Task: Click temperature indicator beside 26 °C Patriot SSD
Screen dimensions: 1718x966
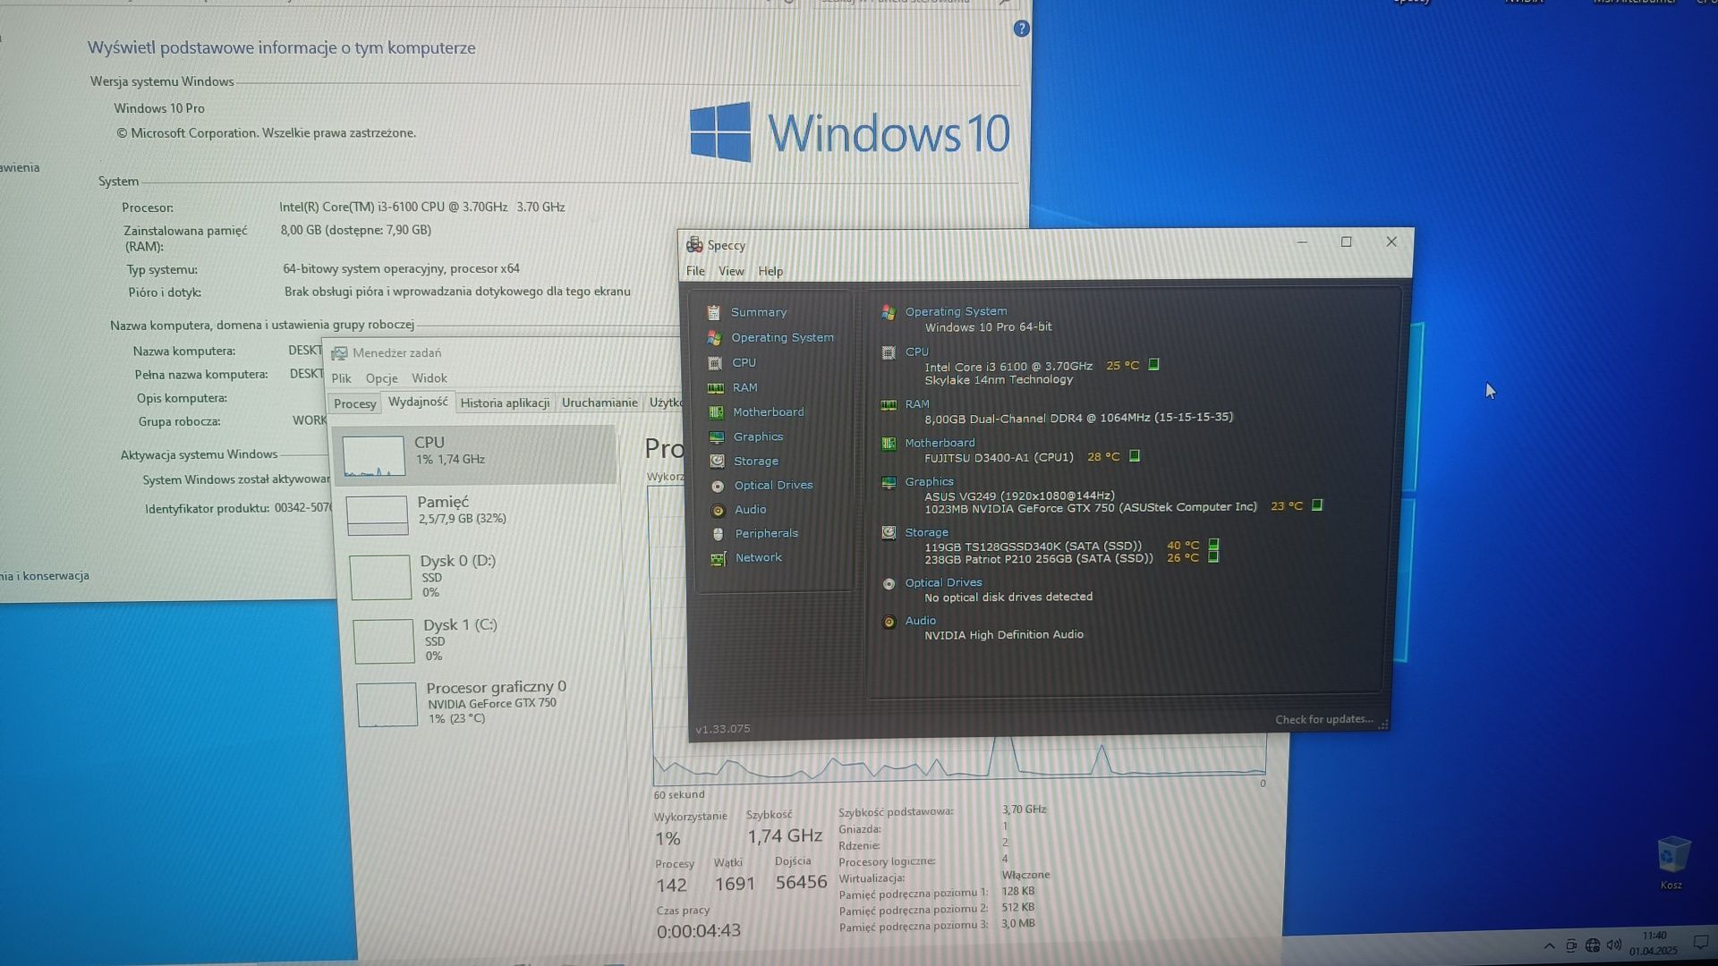Action: [1213, 557]
